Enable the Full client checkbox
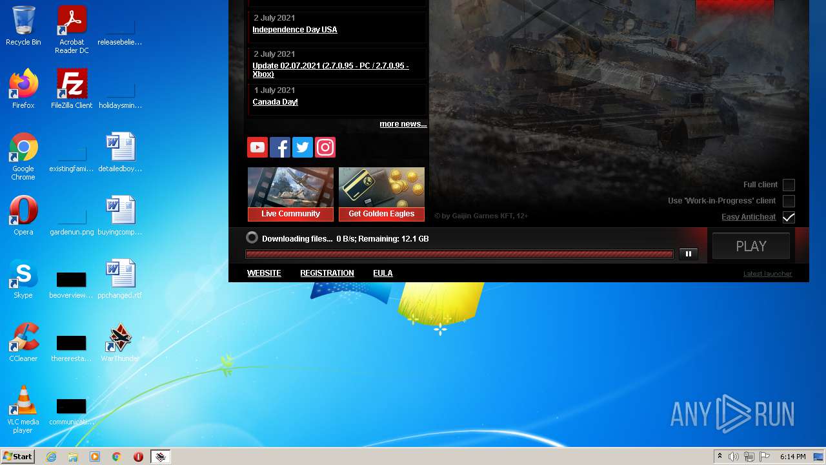The height and width of the screenshot is (465, 826). click(789, 185)
